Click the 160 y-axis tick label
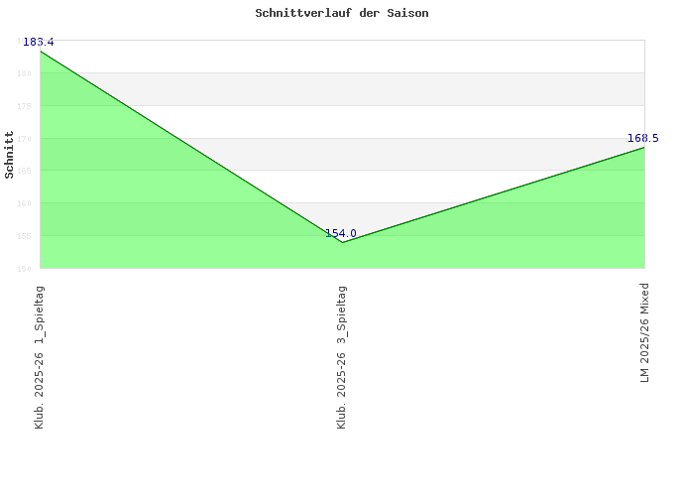The image size is (684, 496). click(x=29, y=203)
